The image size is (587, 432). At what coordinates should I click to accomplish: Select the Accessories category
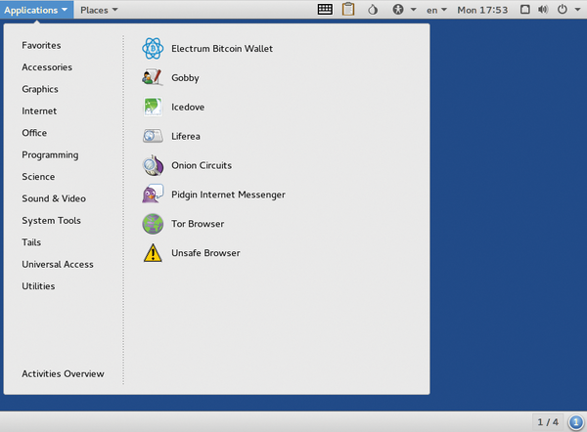(47, 67)
